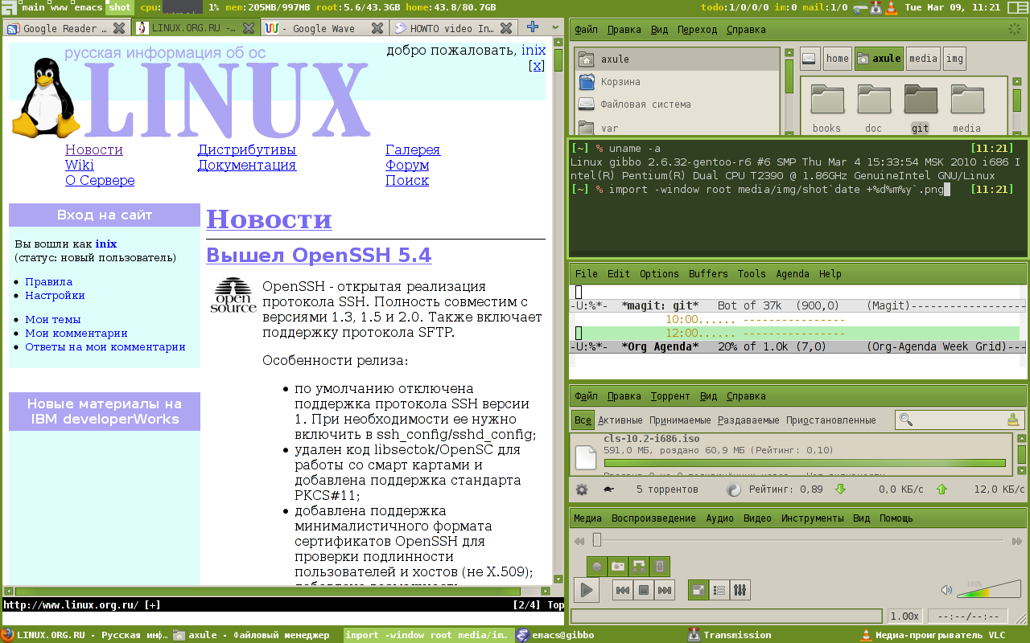Select the 'Активные' torrent filter
Image resolution: width=1030 pixels, height=643 pixels.
click(620, 420)
